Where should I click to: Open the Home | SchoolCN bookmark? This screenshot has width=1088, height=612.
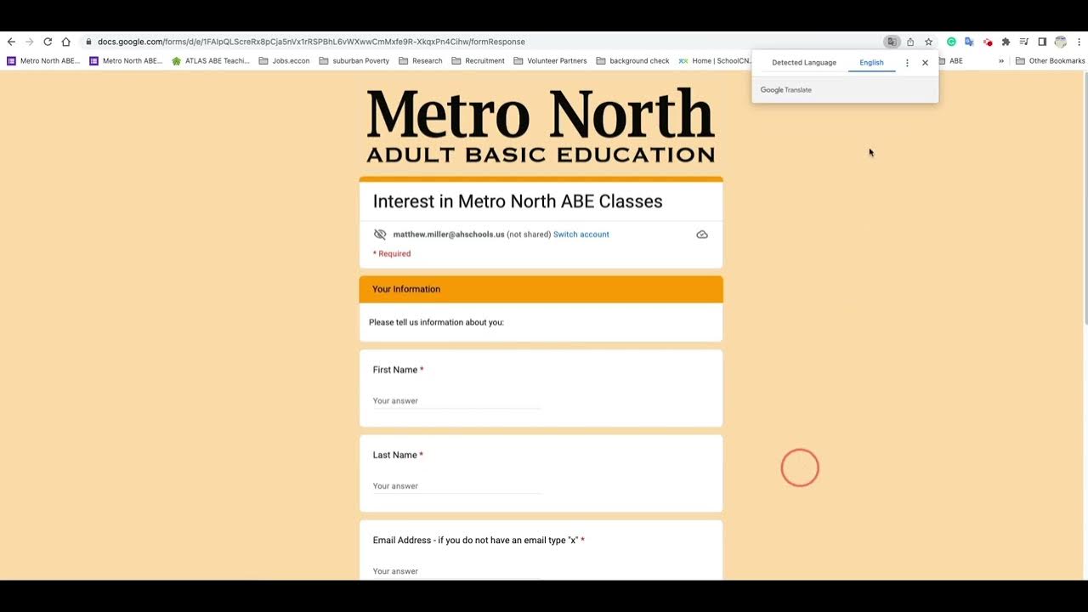pyautogui.click(x=714, y=61)
